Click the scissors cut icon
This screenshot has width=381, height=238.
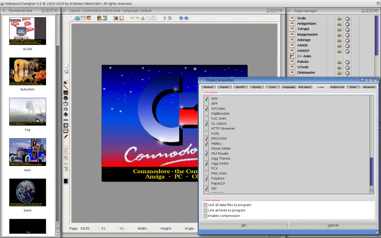click(x=143, y=18)
